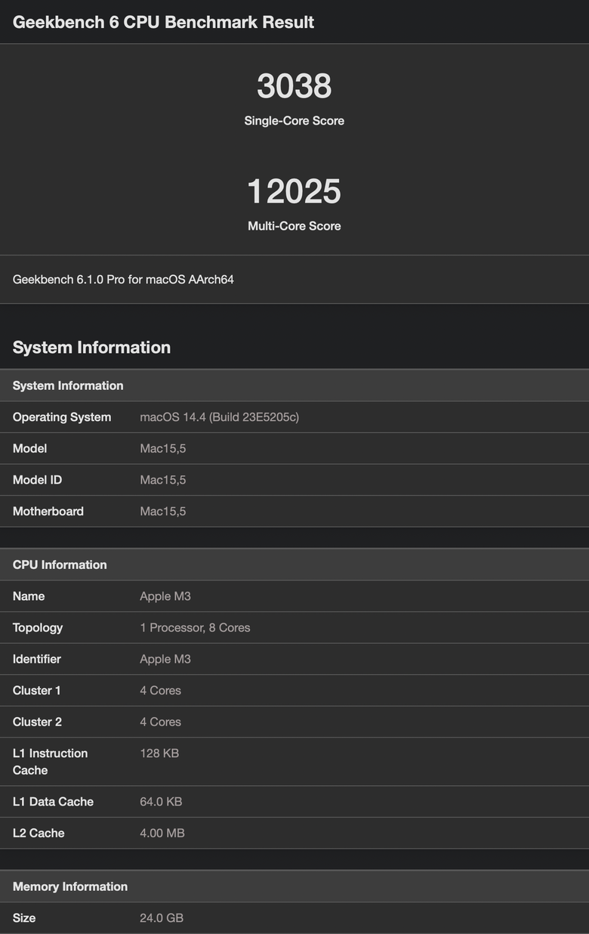This screenshot has width=589, height=934.
Task: Select the 128 KB cache value
Action: 159,753
